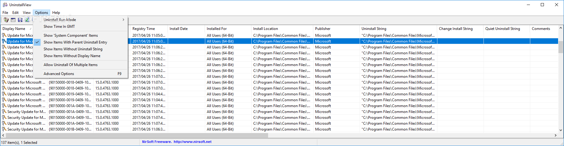564x146 pixels.
Task: Click the UninstallView app icon in title bar
Action: (x=5, y=5)
